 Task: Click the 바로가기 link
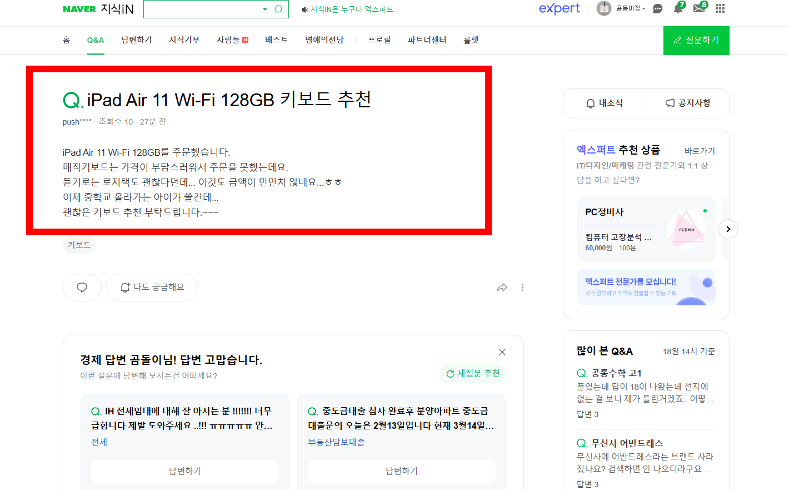click(700, 151)
